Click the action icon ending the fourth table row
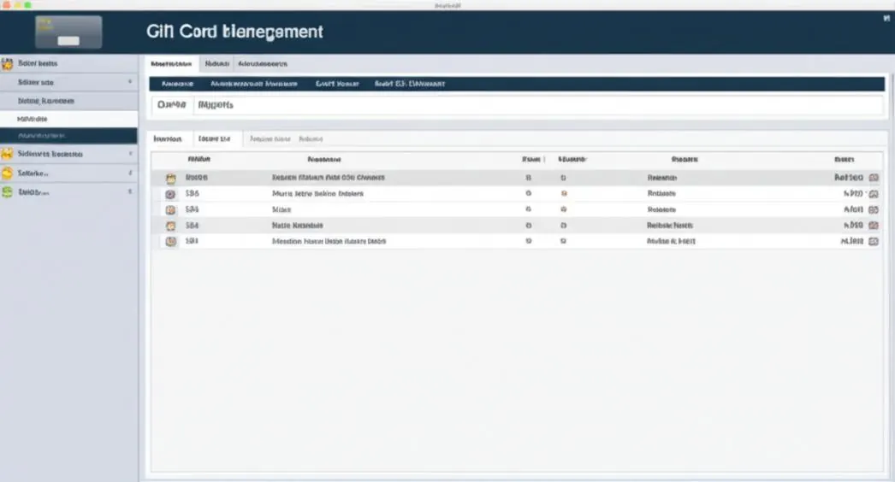 coord(874,226)
